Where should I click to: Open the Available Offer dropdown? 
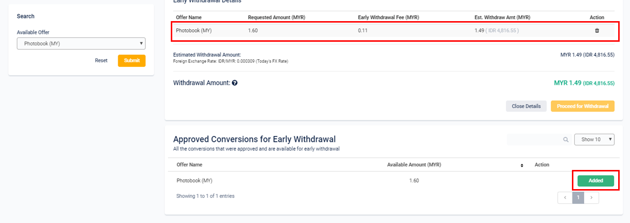[x=81, y=44]
